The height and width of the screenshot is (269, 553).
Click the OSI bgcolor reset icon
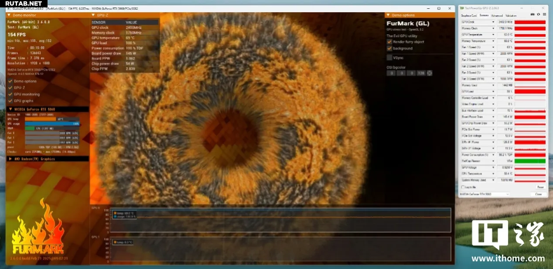(430, 73)
